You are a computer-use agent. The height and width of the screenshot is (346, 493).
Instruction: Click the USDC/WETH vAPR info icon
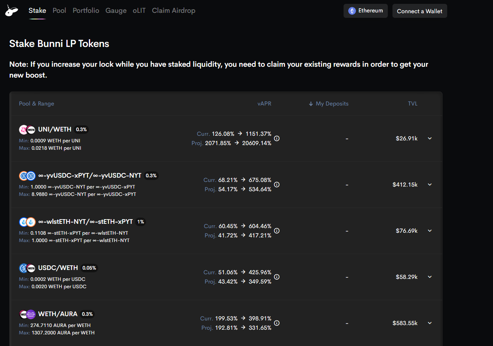(277, 277)
